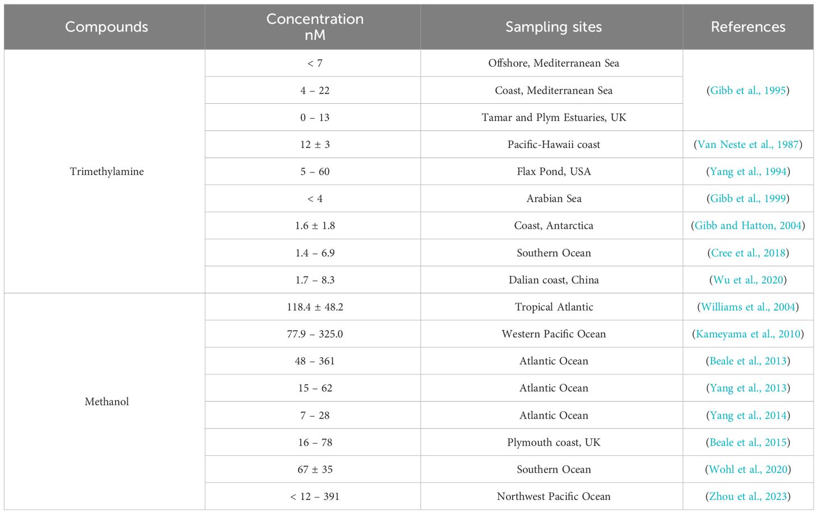The image size is (818, 514).
Task: Click the Gibb and Hatton, 2004 citation
Action: click(748, 225)
